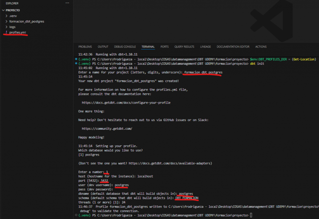The height and width of the screenshot is (219, 319).
Task: Switch to the OUTPUT tab
Action: point(103,47)
